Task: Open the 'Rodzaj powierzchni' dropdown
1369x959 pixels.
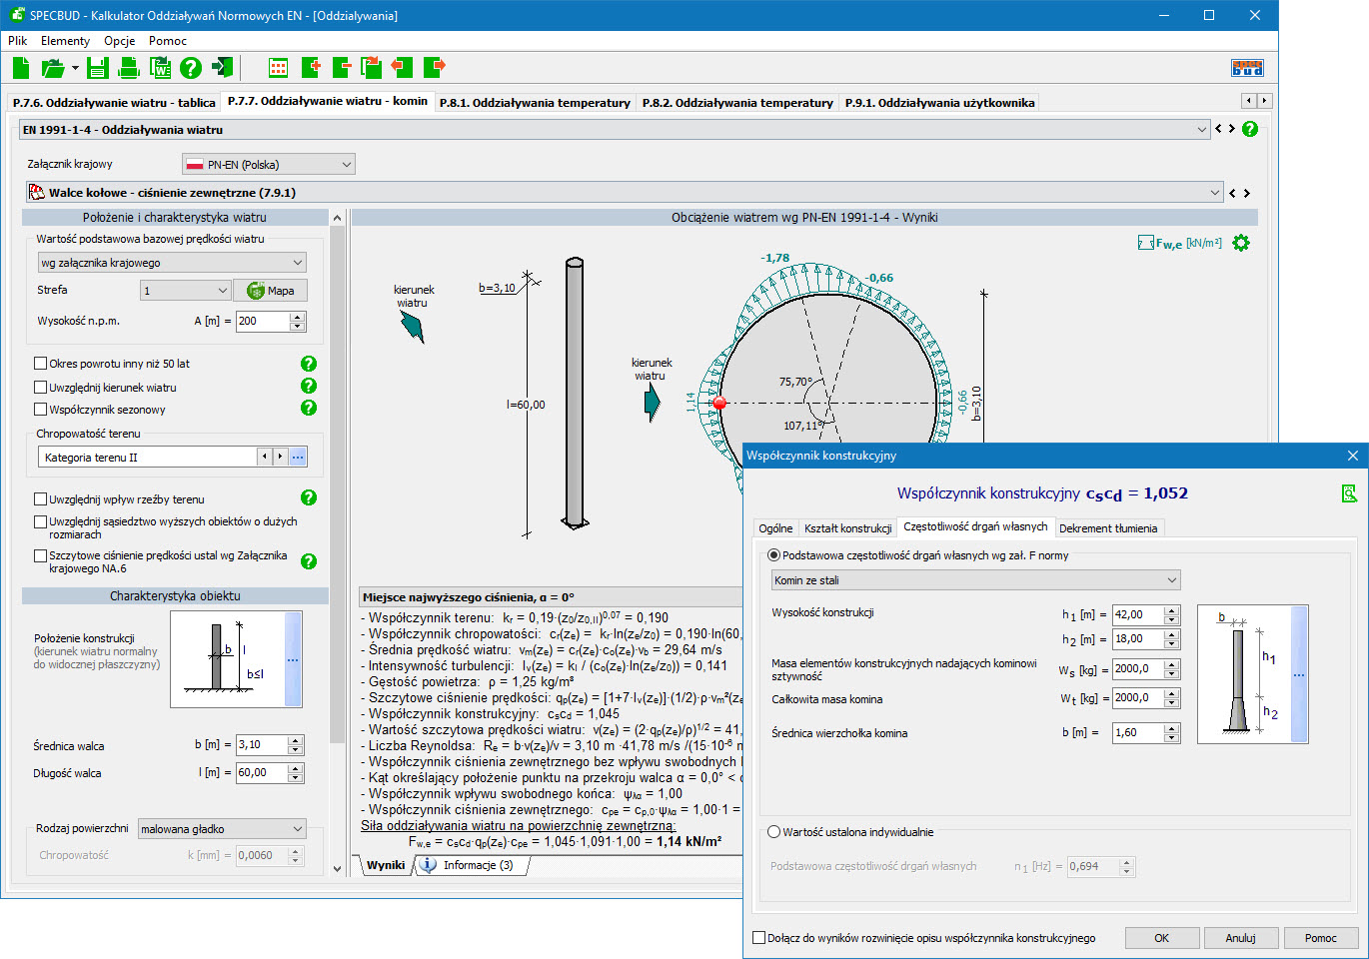Action: point(222,829)
